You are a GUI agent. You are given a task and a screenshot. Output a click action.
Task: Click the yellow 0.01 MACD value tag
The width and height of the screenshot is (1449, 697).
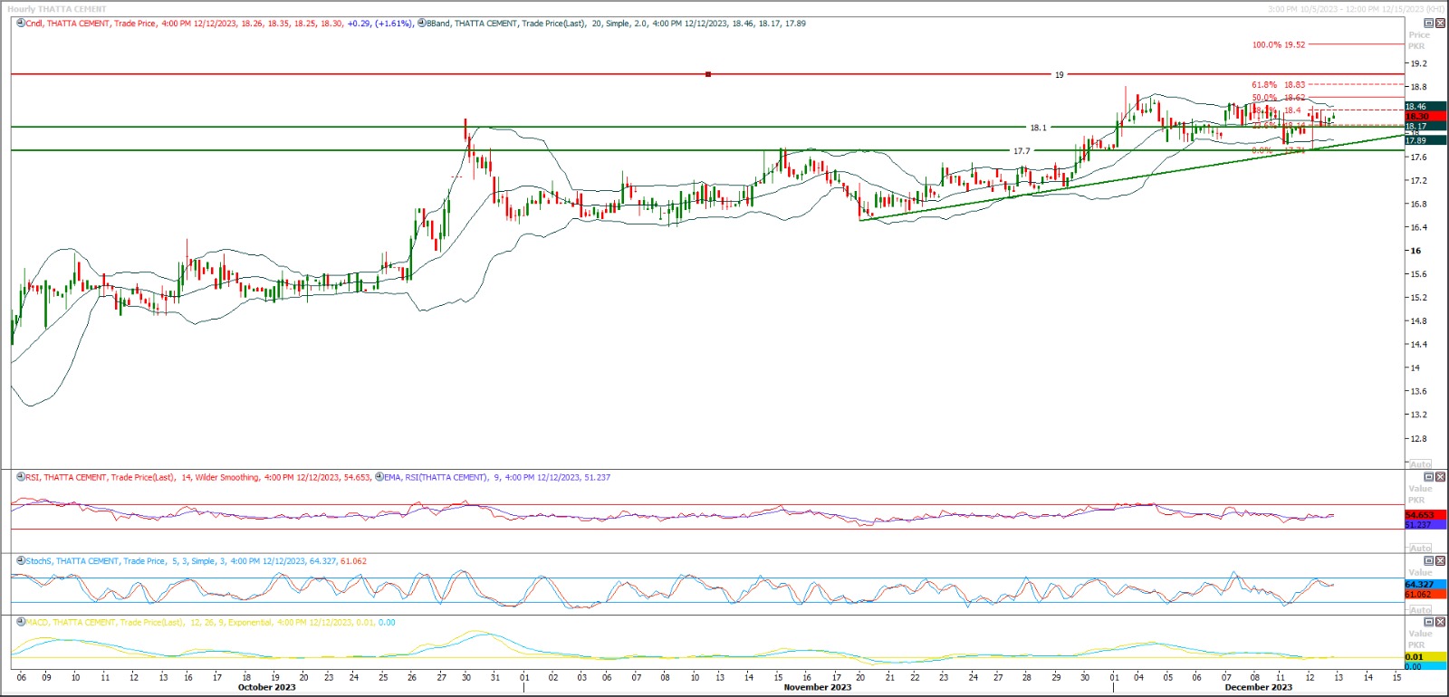1425,657
